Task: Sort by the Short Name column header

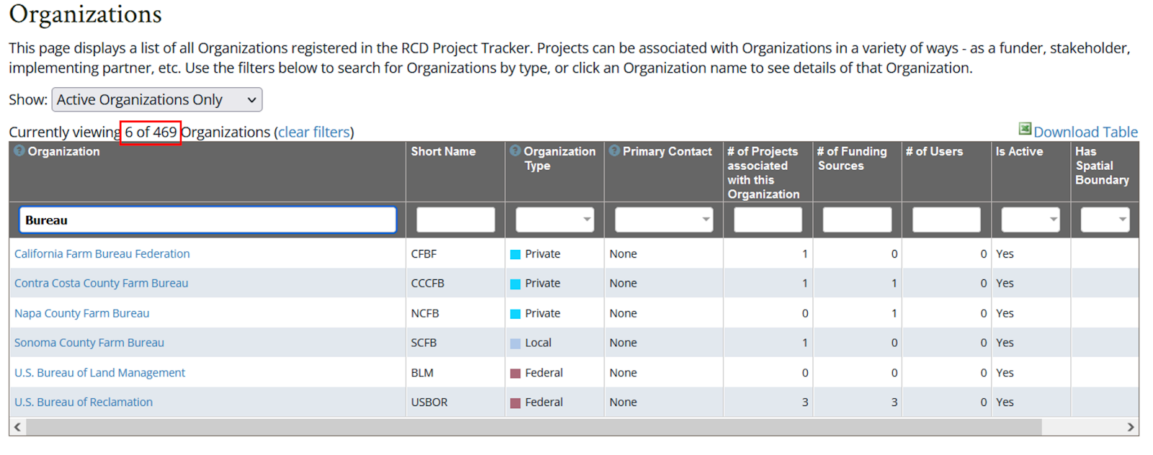Action: click(443, 151)
